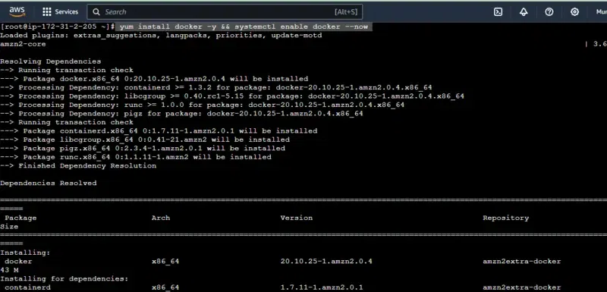
Task: Click the 'Package docker.x86_64' will be installed line
Action: [x=154, y=79]
